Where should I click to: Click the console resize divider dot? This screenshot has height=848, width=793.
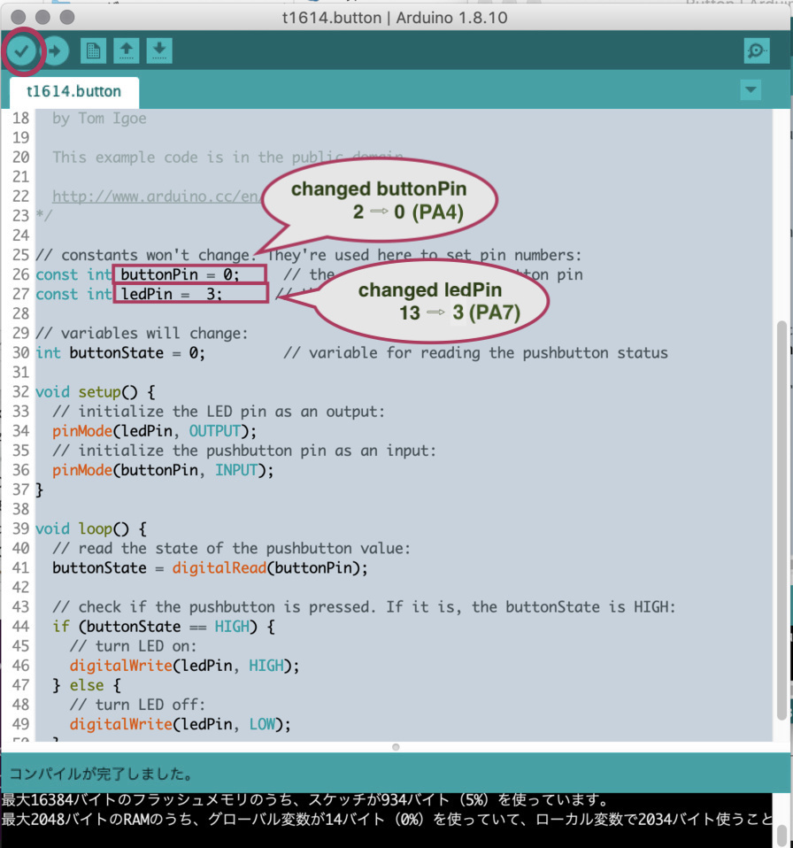tap(396, 747)
